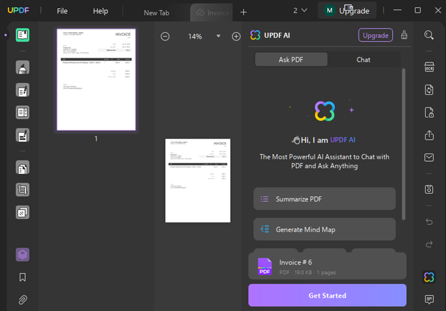Add a new tab with plus
Viewport: 446px width, 311px height.
tap(243, 12)
